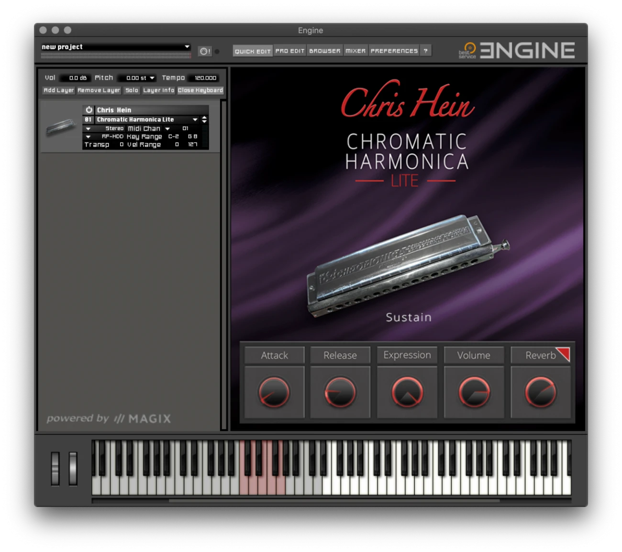Click the Key Range high value G8
This screenshot has width=622, height=552.
click(x=192, y=137)
